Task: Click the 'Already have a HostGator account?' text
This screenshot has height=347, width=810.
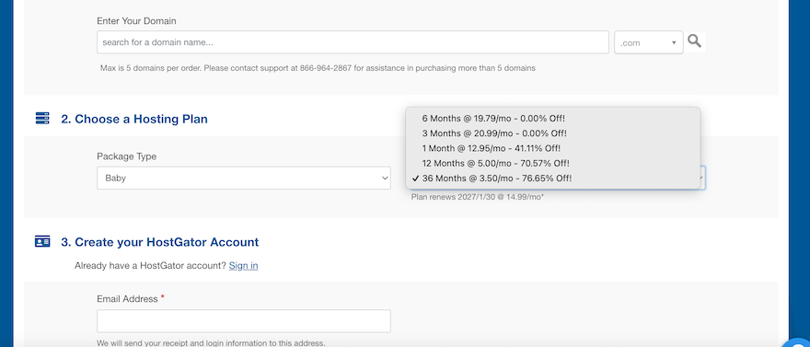Action: coord(150,265)
